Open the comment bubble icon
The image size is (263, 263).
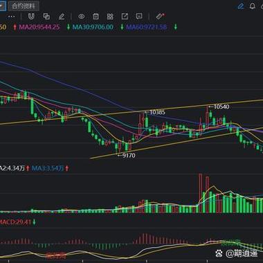click(x=139, y=17)
